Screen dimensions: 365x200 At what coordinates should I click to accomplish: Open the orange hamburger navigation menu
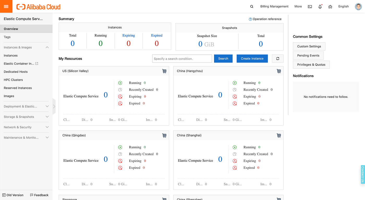(6, 6)
